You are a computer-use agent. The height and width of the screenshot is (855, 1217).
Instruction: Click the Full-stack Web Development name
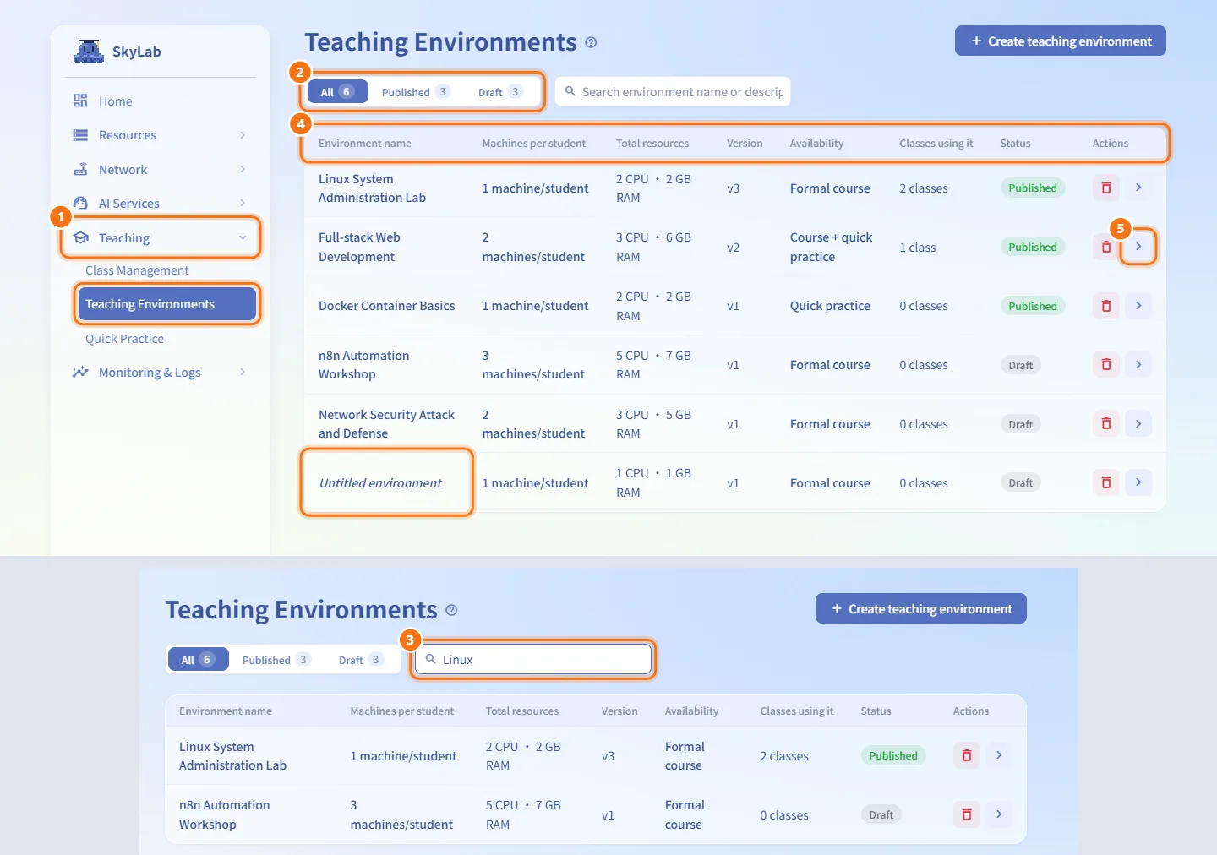pos(359,247)
